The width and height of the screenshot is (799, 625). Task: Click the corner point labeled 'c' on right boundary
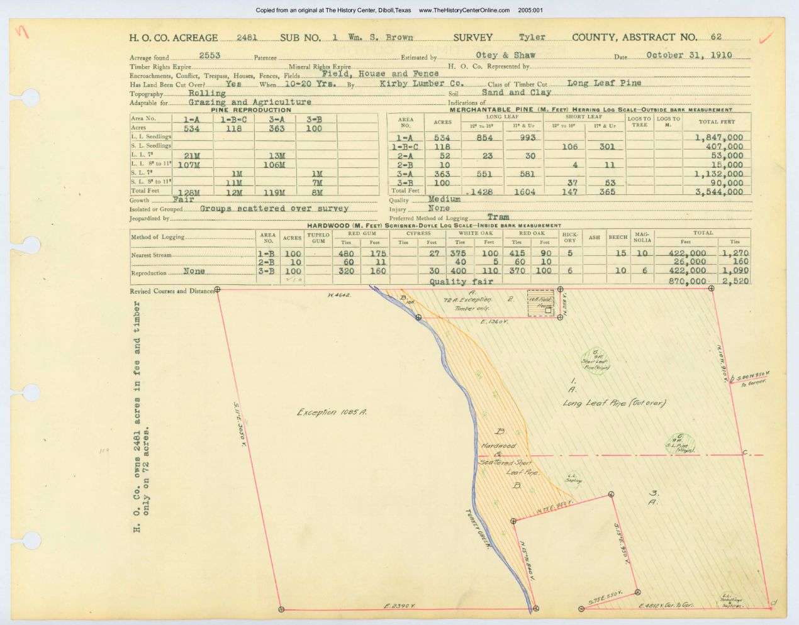click(x=744, y=453)
